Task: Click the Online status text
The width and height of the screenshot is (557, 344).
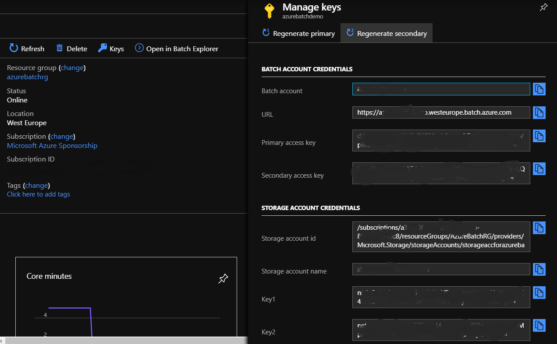Action: tap(17, 100)
